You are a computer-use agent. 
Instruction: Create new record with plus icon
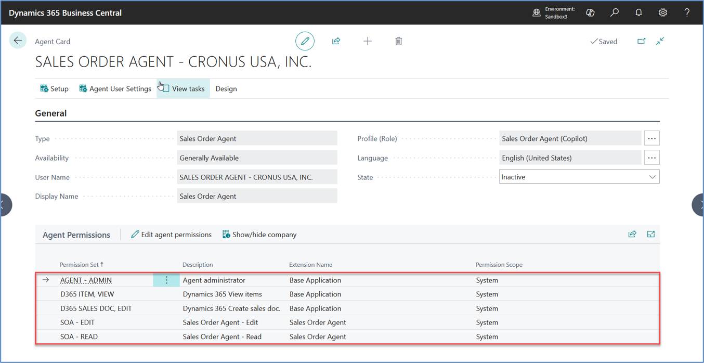368,41
